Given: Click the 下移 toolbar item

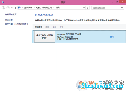Looking at the screenshot, I should [x=61, y=27].
